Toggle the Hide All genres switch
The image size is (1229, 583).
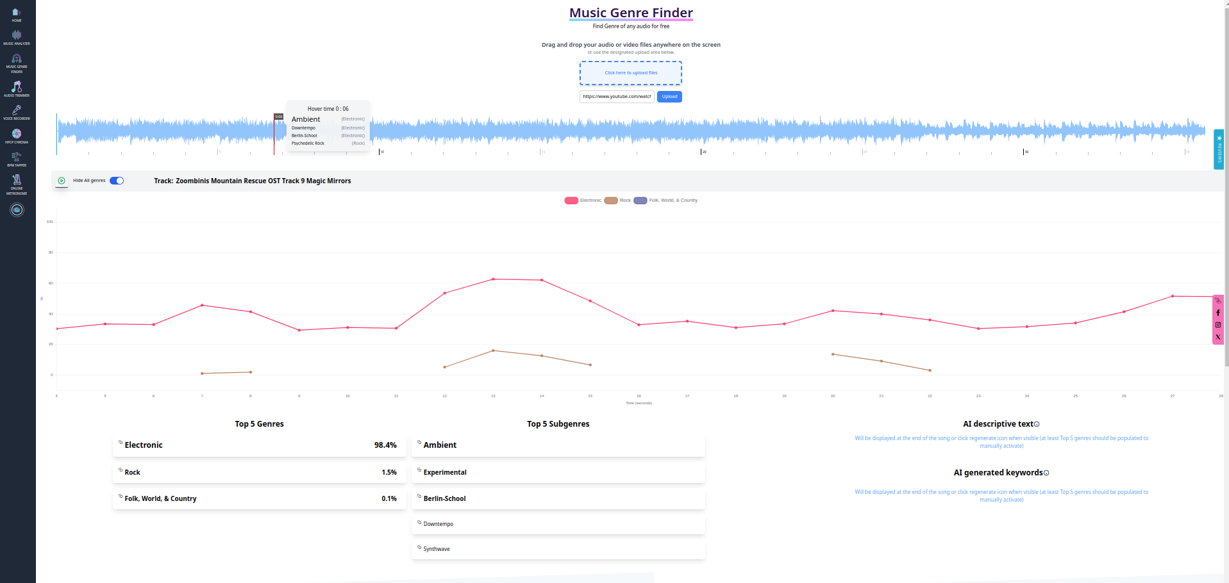point(117,181)
